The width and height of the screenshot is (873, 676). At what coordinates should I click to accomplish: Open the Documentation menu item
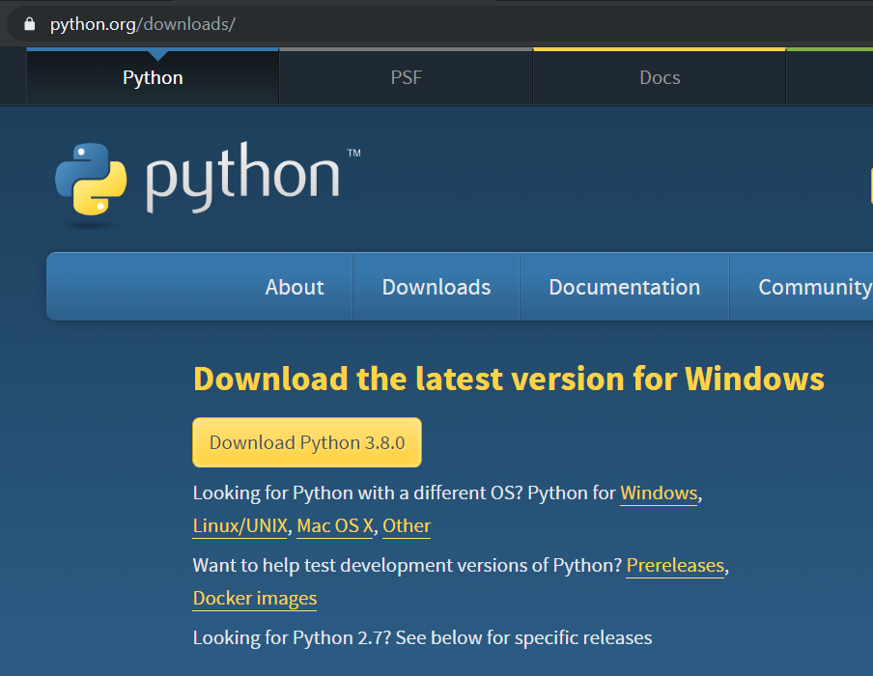pos(624,287)
